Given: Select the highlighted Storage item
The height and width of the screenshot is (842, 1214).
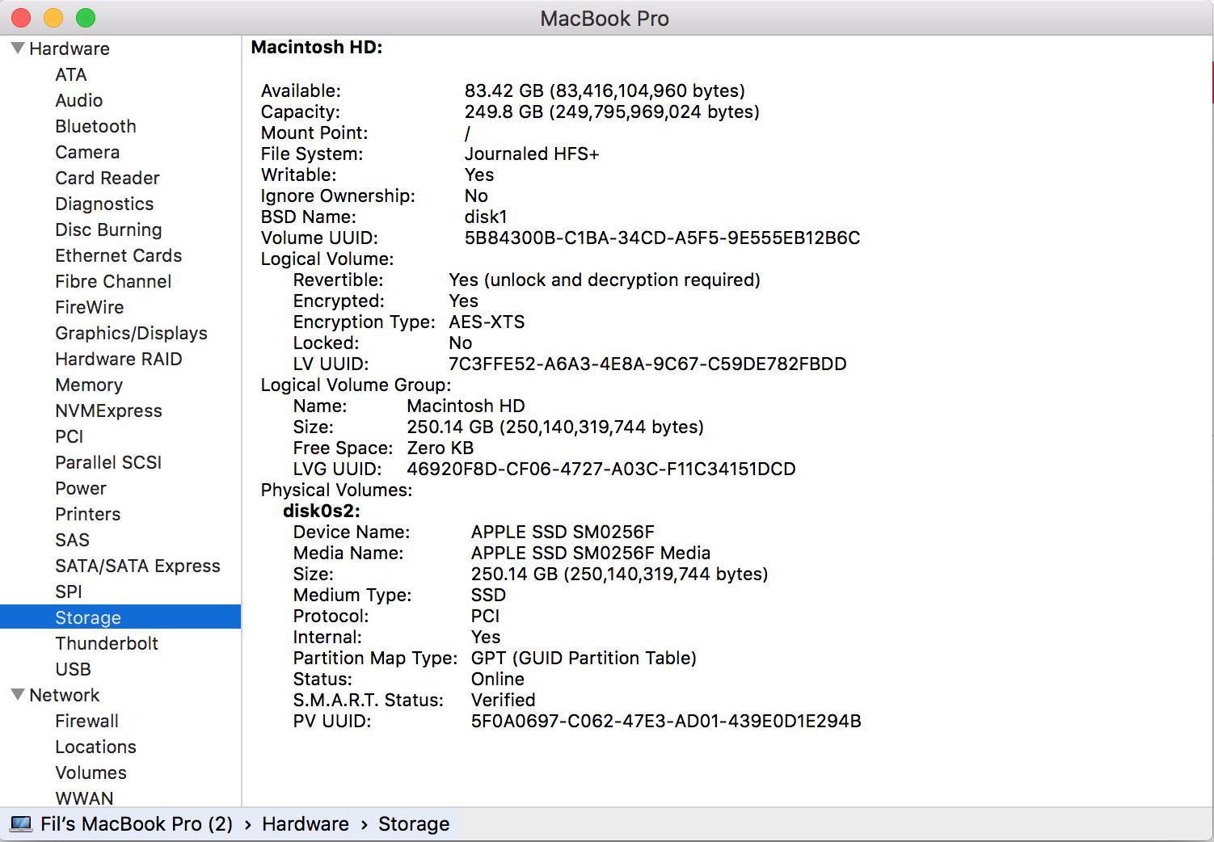Looking at the screenshot, I should (120, 617).
